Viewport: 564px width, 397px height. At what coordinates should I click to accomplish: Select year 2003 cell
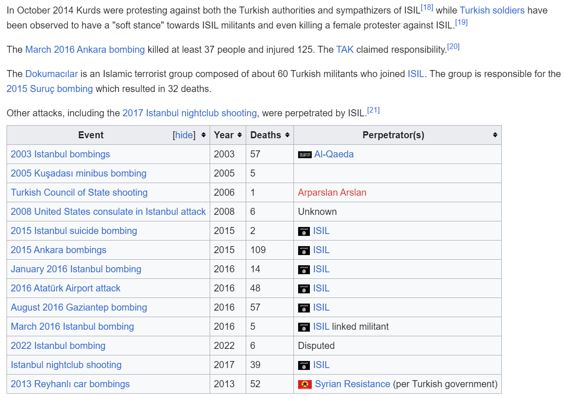pyautogui.click(x=228, y=154)
